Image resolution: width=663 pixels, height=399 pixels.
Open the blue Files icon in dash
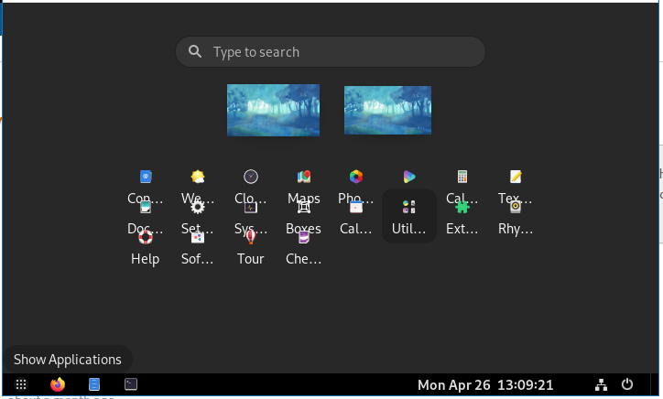pyautogui.click(x=94, y=384)
